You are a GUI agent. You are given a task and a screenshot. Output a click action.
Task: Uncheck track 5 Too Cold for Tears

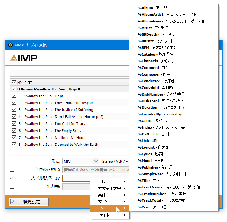pos(14,124)
